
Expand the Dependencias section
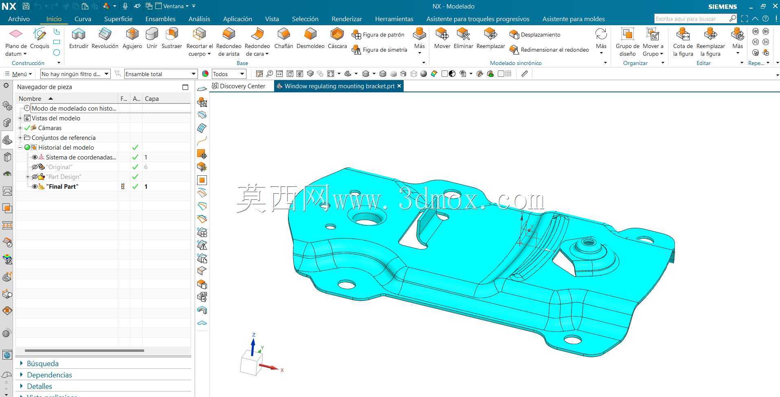click(x=49, y=375)
